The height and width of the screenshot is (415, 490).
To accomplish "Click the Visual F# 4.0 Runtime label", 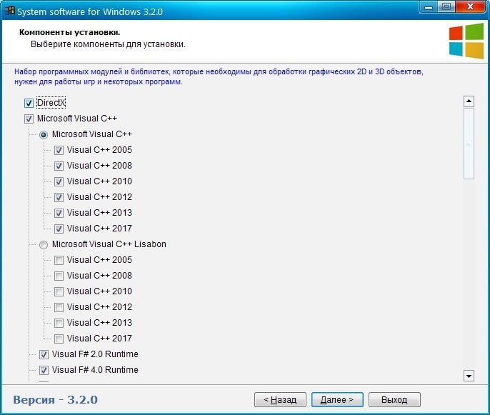I will click(x=95, y=370).
